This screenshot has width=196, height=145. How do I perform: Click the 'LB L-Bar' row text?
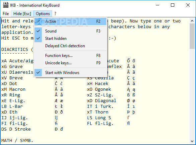[x=12, y=106]
